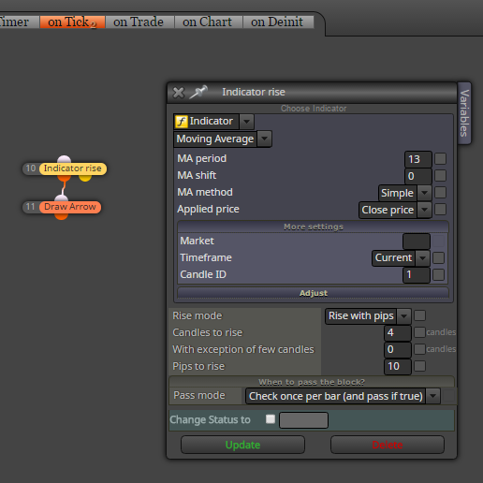
Task: Click the pin icon in dialog header
Action: click(198, 92)
